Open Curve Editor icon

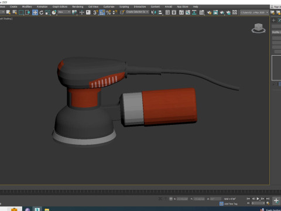click(188, 12)
